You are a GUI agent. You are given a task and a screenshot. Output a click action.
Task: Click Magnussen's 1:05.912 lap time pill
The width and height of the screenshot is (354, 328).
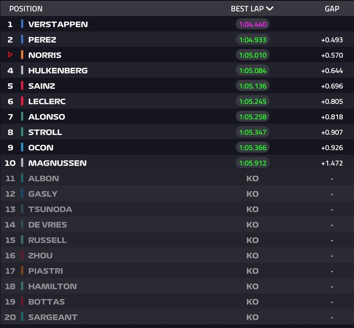coord(252,163)
